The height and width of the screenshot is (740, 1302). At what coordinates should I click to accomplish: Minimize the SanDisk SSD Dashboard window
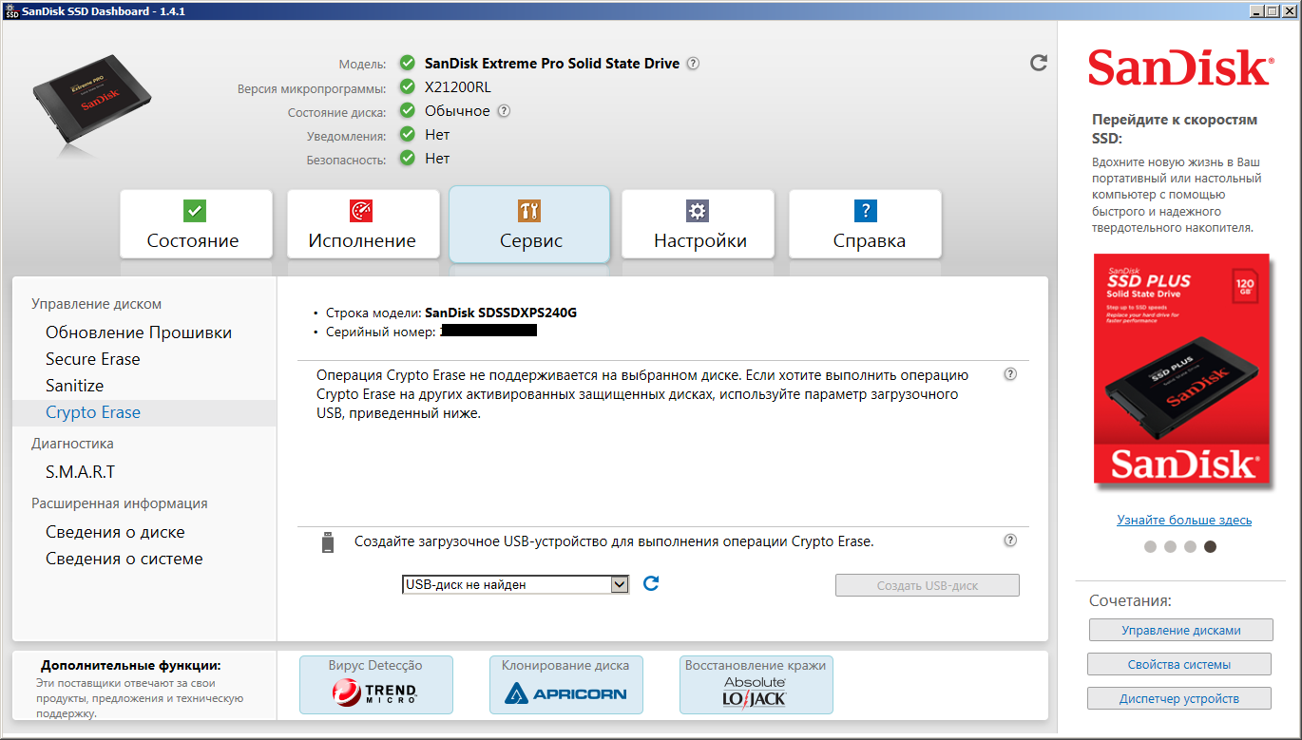(1256, 10)
